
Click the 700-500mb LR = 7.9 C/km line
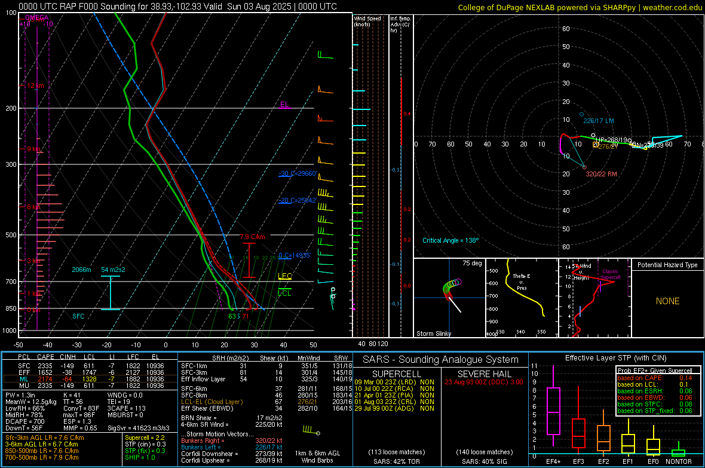coord(42,457)
